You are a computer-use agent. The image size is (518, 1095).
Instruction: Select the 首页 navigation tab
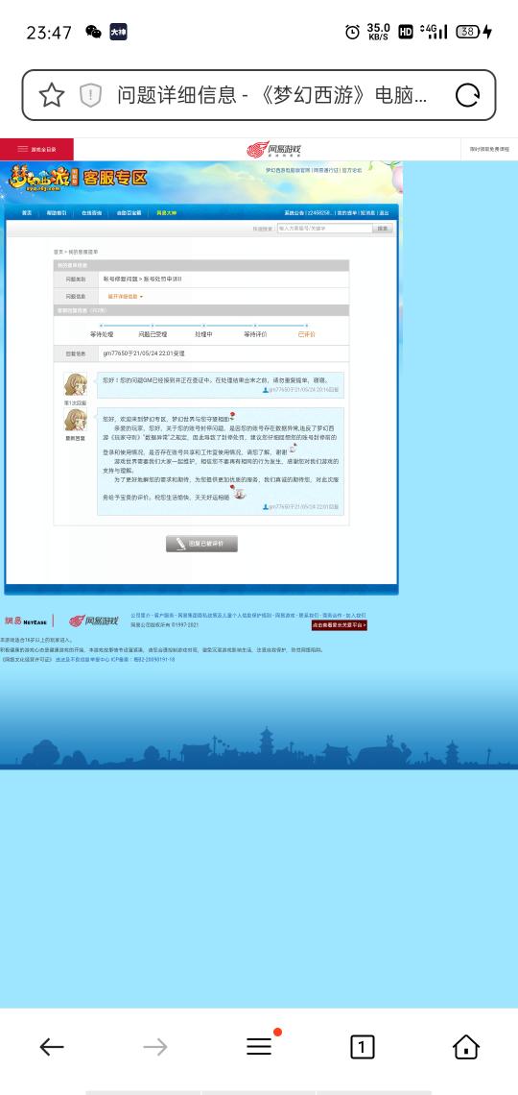pos(27,212)
